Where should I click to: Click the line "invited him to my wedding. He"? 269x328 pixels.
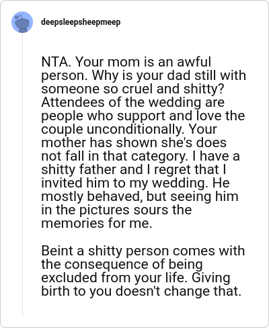click(135, 183)
